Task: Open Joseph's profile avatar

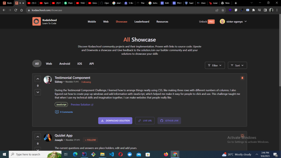Action: click(x=48, y=137)
